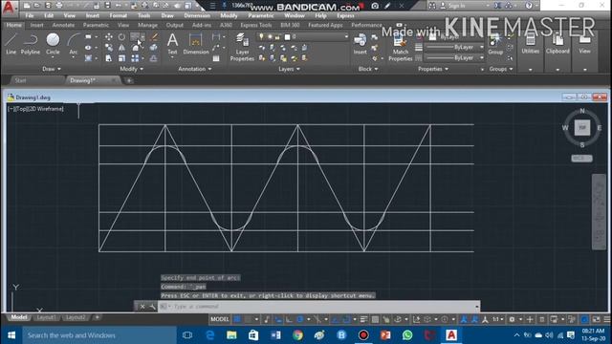Select the Polyline tool

[x=30, y=44]
